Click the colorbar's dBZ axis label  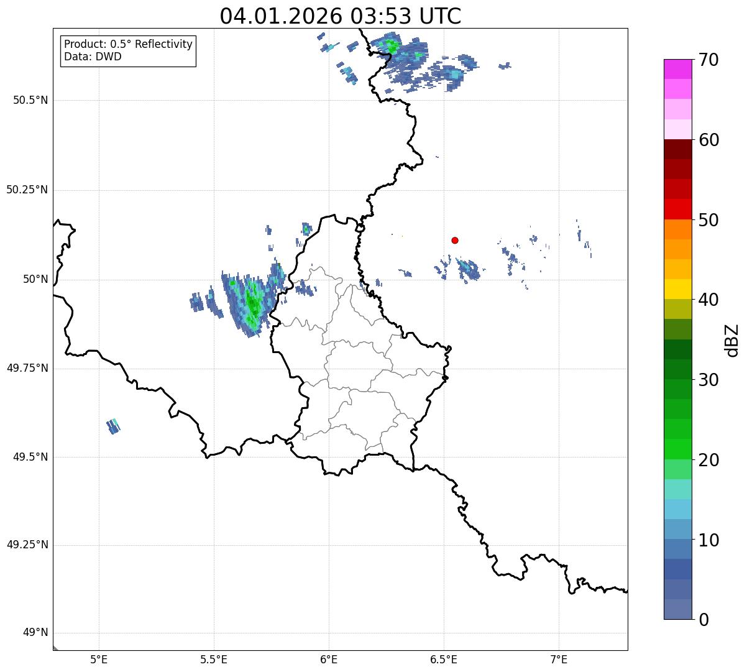pyautogui.click(x=732, y=340)
